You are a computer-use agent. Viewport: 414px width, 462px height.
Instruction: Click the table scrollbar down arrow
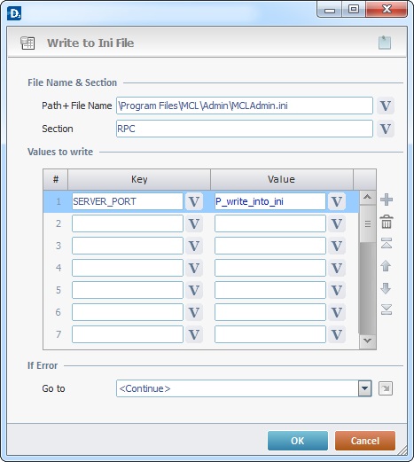367,341
